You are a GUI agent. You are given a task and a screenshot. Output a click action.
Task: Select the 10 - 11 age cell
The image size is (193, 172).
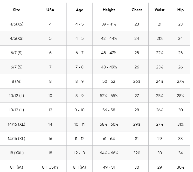[79, 124]
